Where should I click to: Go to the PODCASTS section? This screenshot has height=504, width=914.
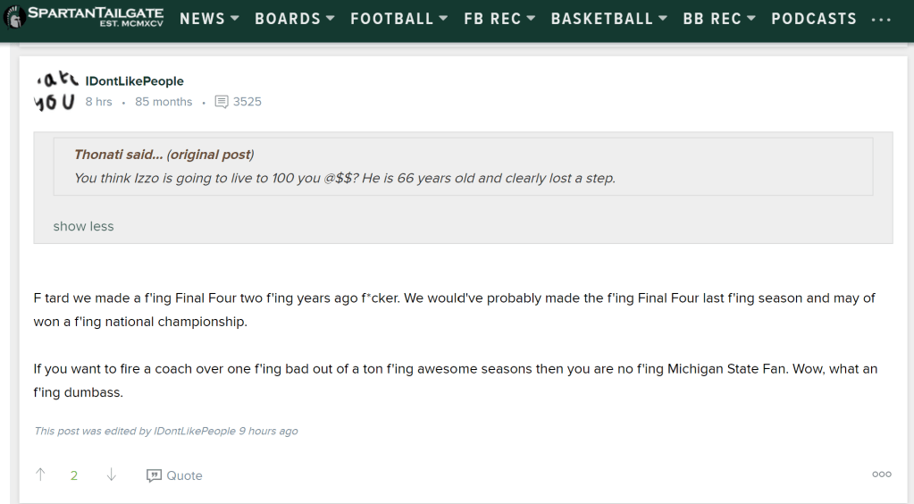pos(814,19)
